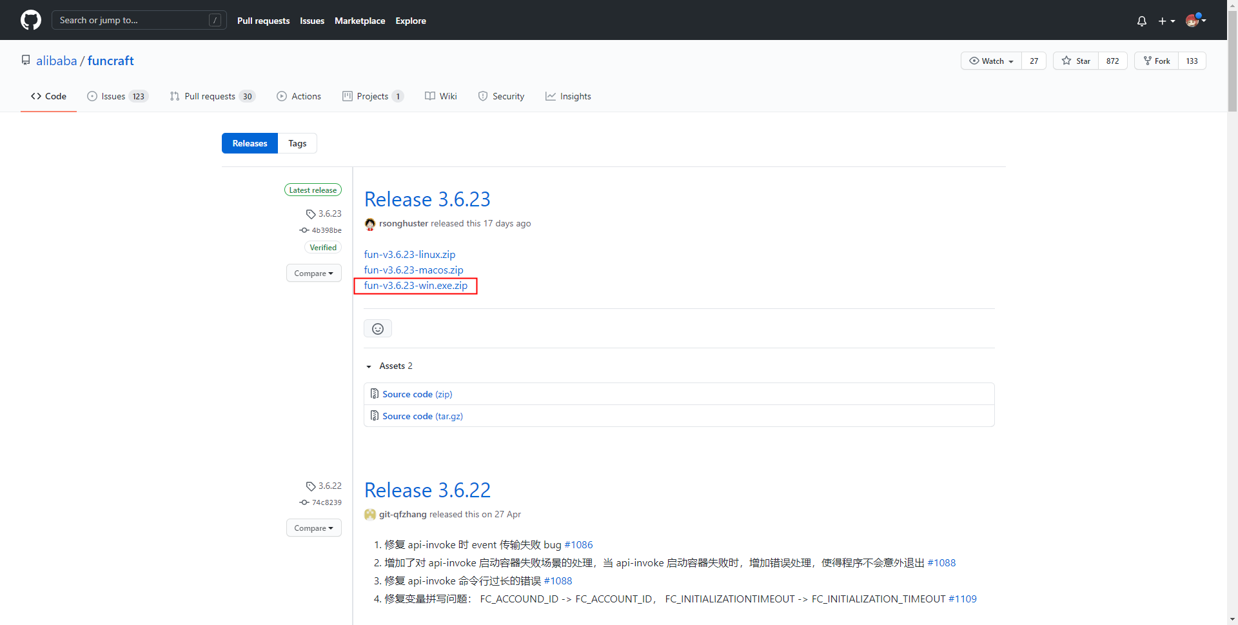Viewport: 1238px width, 625px height.
Task: Open the Release 3.6.23 title
Action: 427,199
